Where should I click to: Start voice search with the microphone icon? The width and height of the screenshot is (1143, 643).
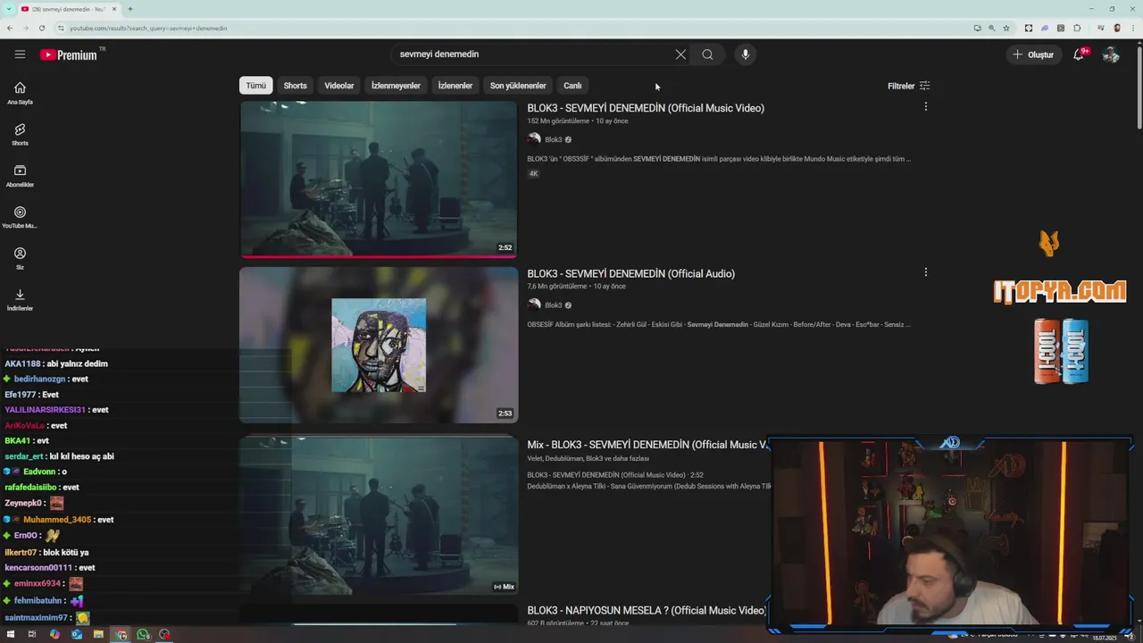click(745, 54)
